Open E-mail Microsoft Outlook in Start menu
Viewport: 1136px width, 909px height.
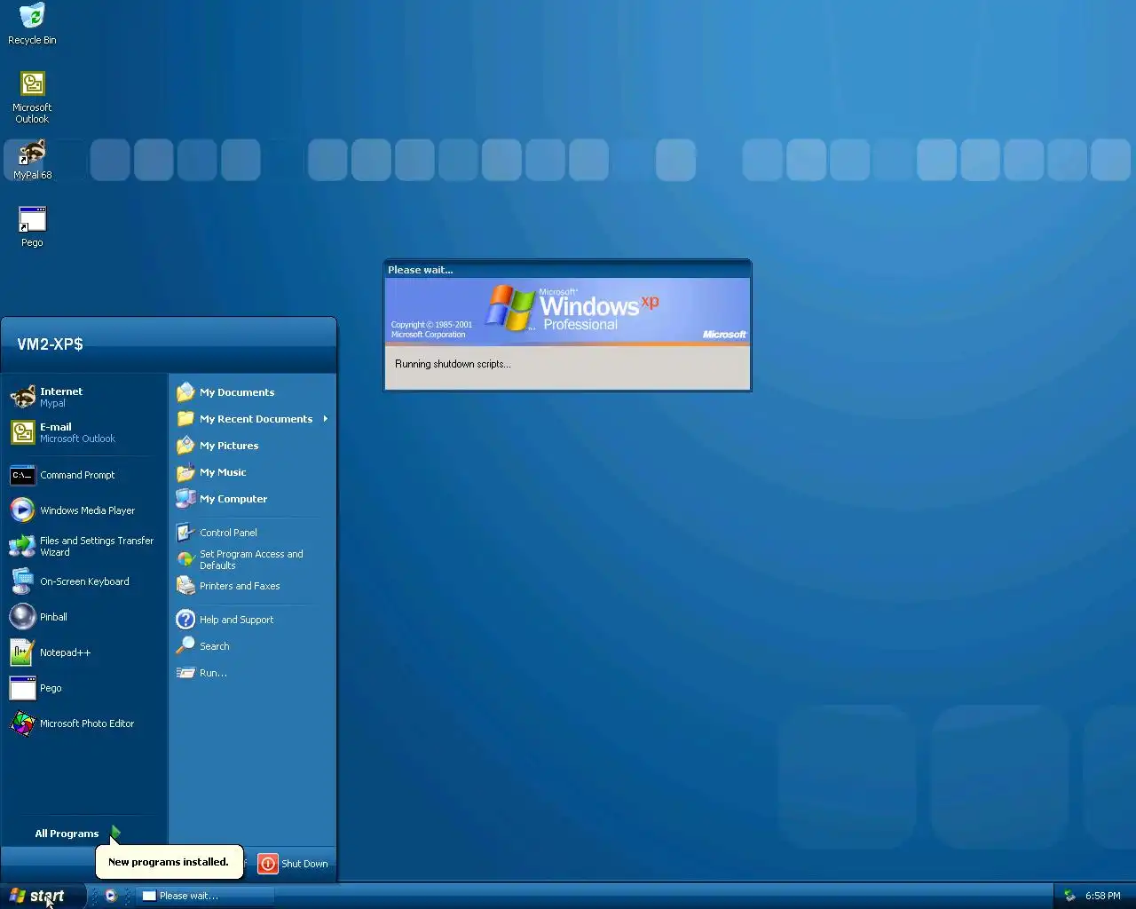(x=84, y=432)
